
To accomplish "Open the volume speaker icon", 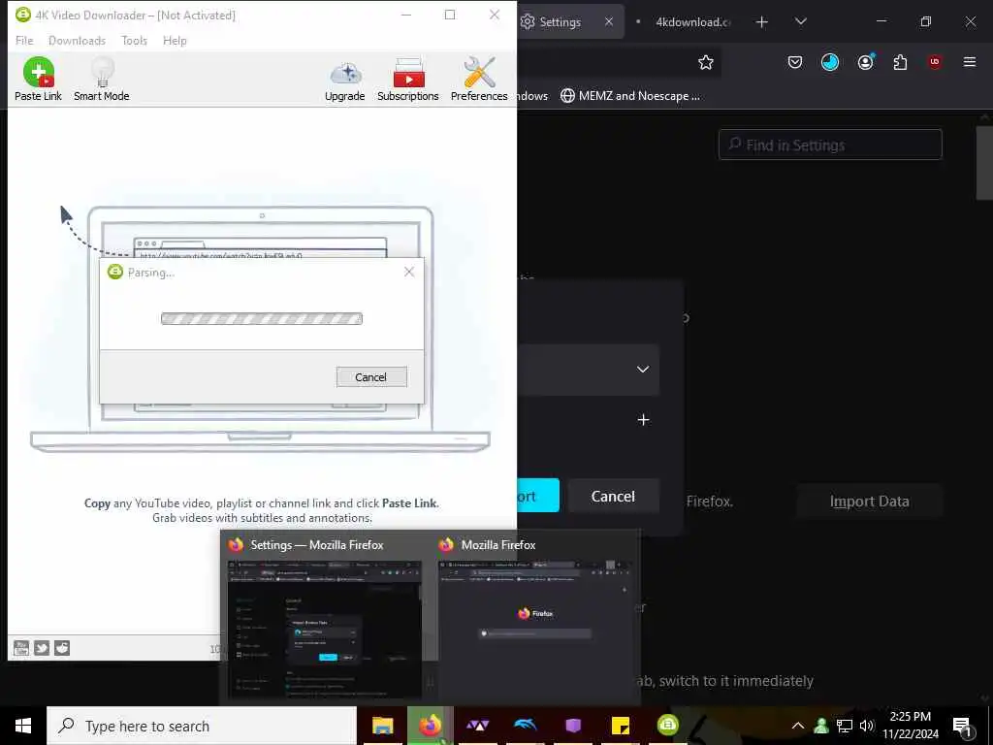I will 867,726.
